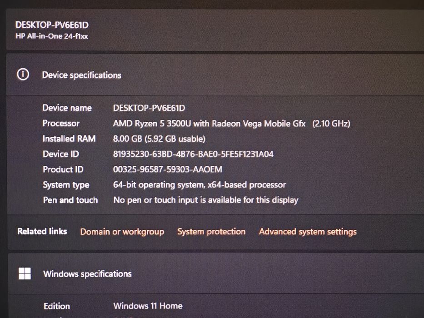Select the 8.00 GB (5.92 GB usable) value
This screenshot has width=424, height=318.
pyautogui.click(x=159, y=139)
